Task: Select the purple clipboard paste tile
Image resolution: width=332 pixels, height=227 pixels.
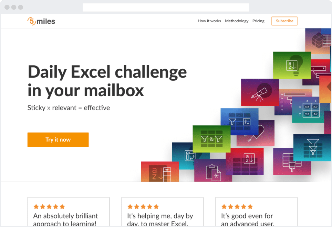Action: [213, 172]
